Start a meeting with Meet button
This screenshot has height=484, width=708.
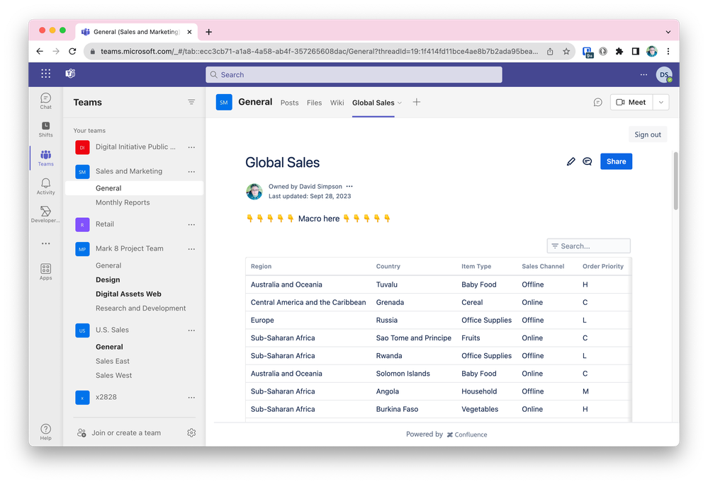coord(631,103)
